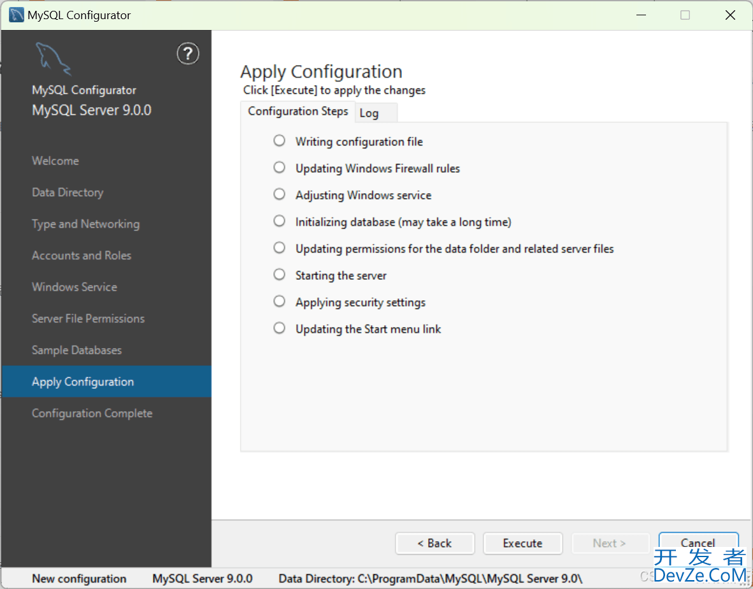Screen dimensions: 753x589
Task: Switch to the Configuration Steps tab
Action: tap(298, 112)
